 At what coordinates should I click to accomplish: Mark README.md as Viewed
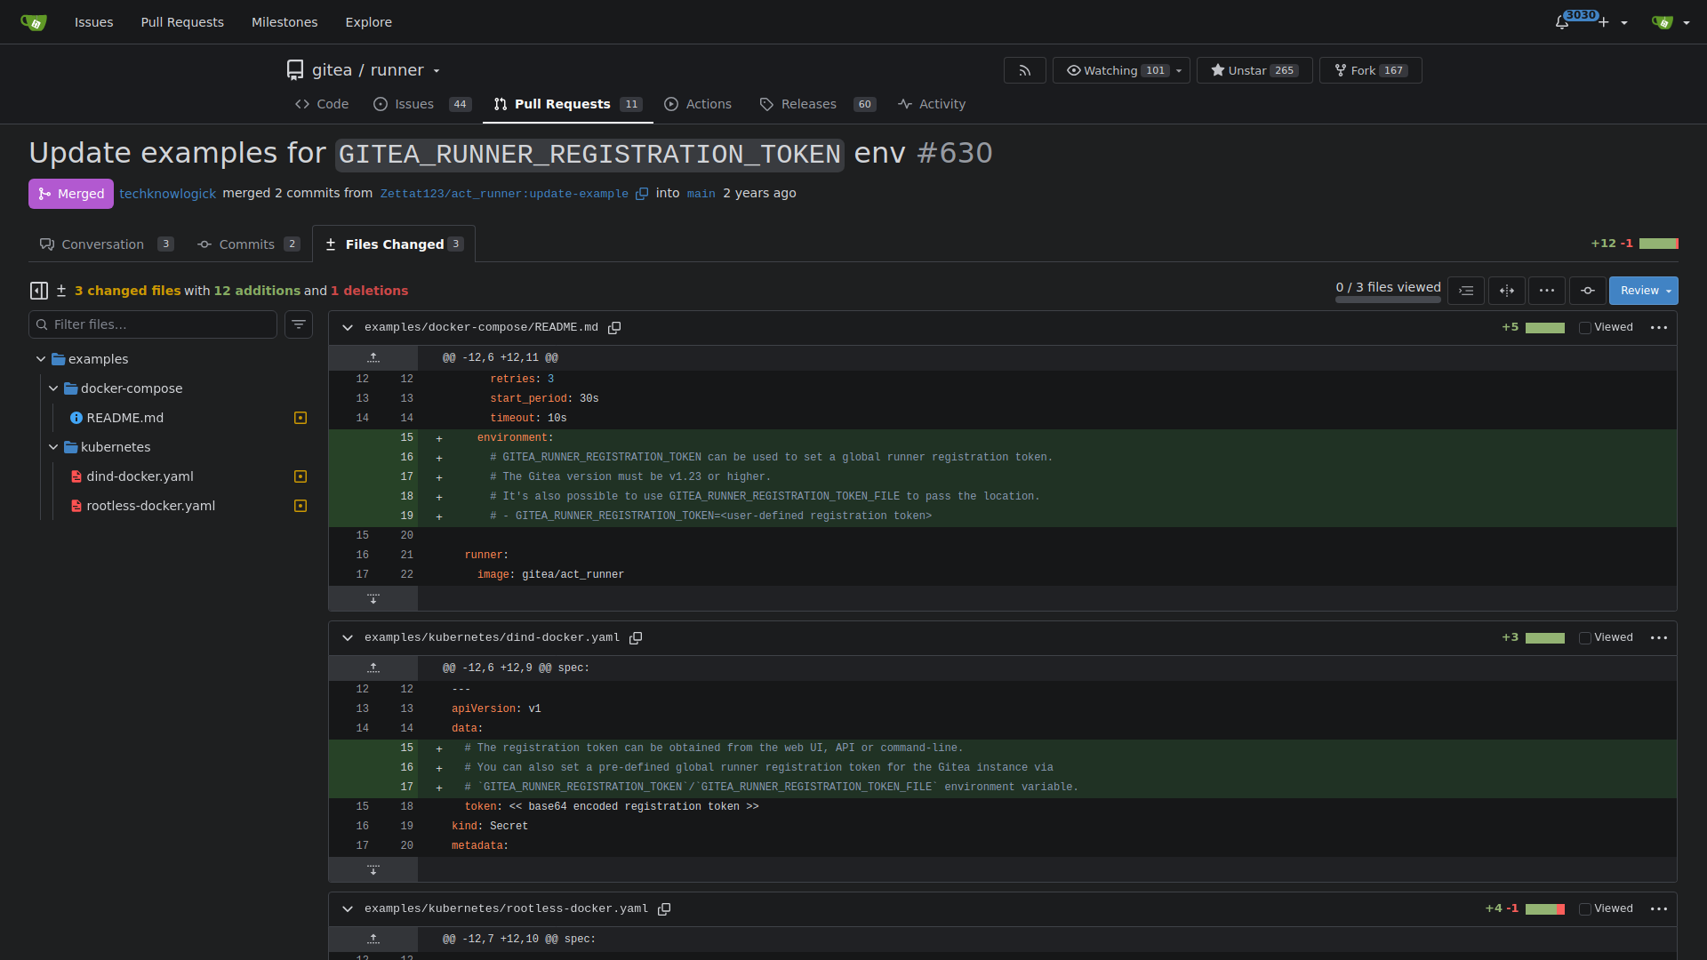pos(1585,328)
